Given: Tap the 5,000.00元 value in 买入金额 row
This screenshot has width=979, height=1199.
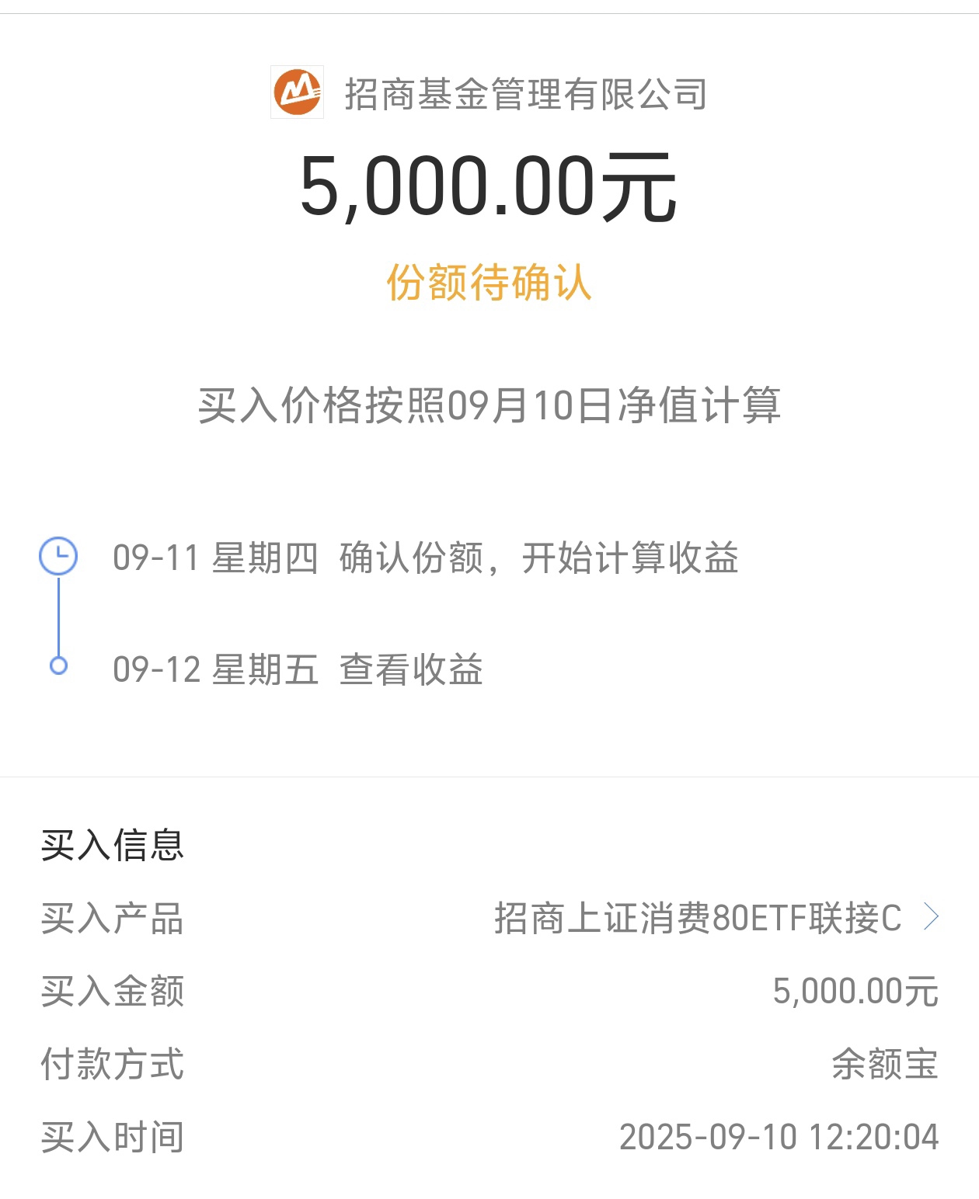Looking at the screenshot, I should tap(855, 992).
